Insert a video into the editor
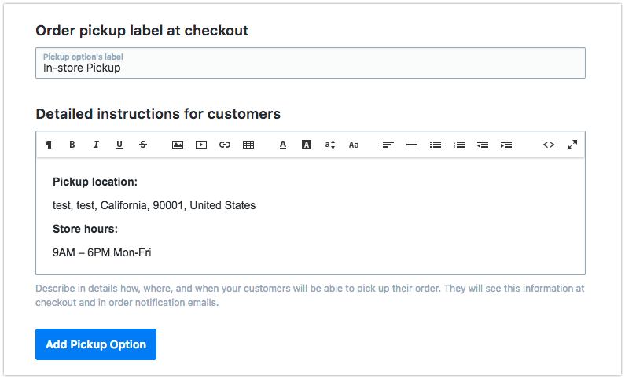The height and width of the screenshot is (379, 625). (201, 145)
